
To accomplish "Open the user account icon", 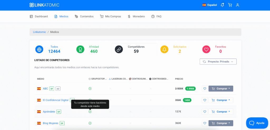I will tap(238, 5).
